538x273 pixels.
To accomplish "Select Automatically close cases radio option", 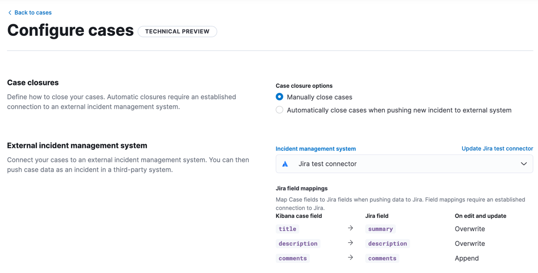I will point(279,110).
